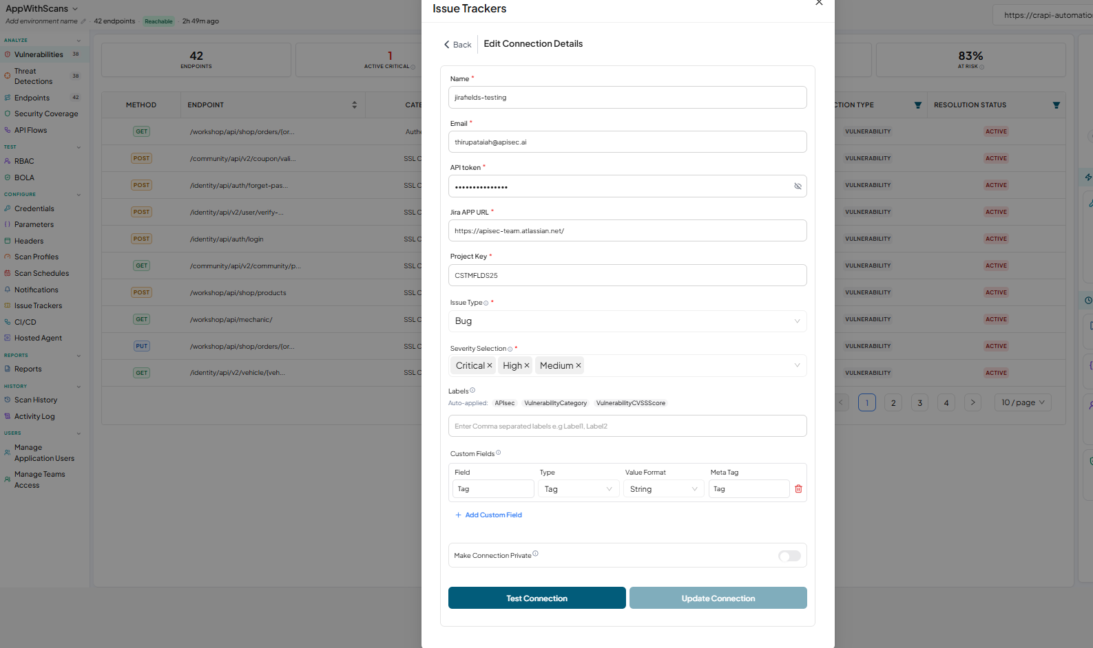
Task: Close the Issue Trackers panel
Action: 819,3
